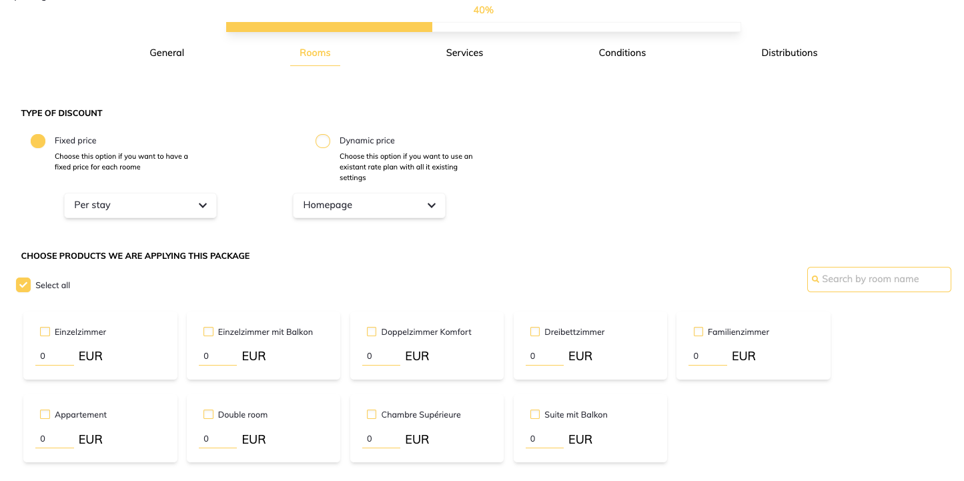
Task: Open the Services tab
Action: coord(464,53)
